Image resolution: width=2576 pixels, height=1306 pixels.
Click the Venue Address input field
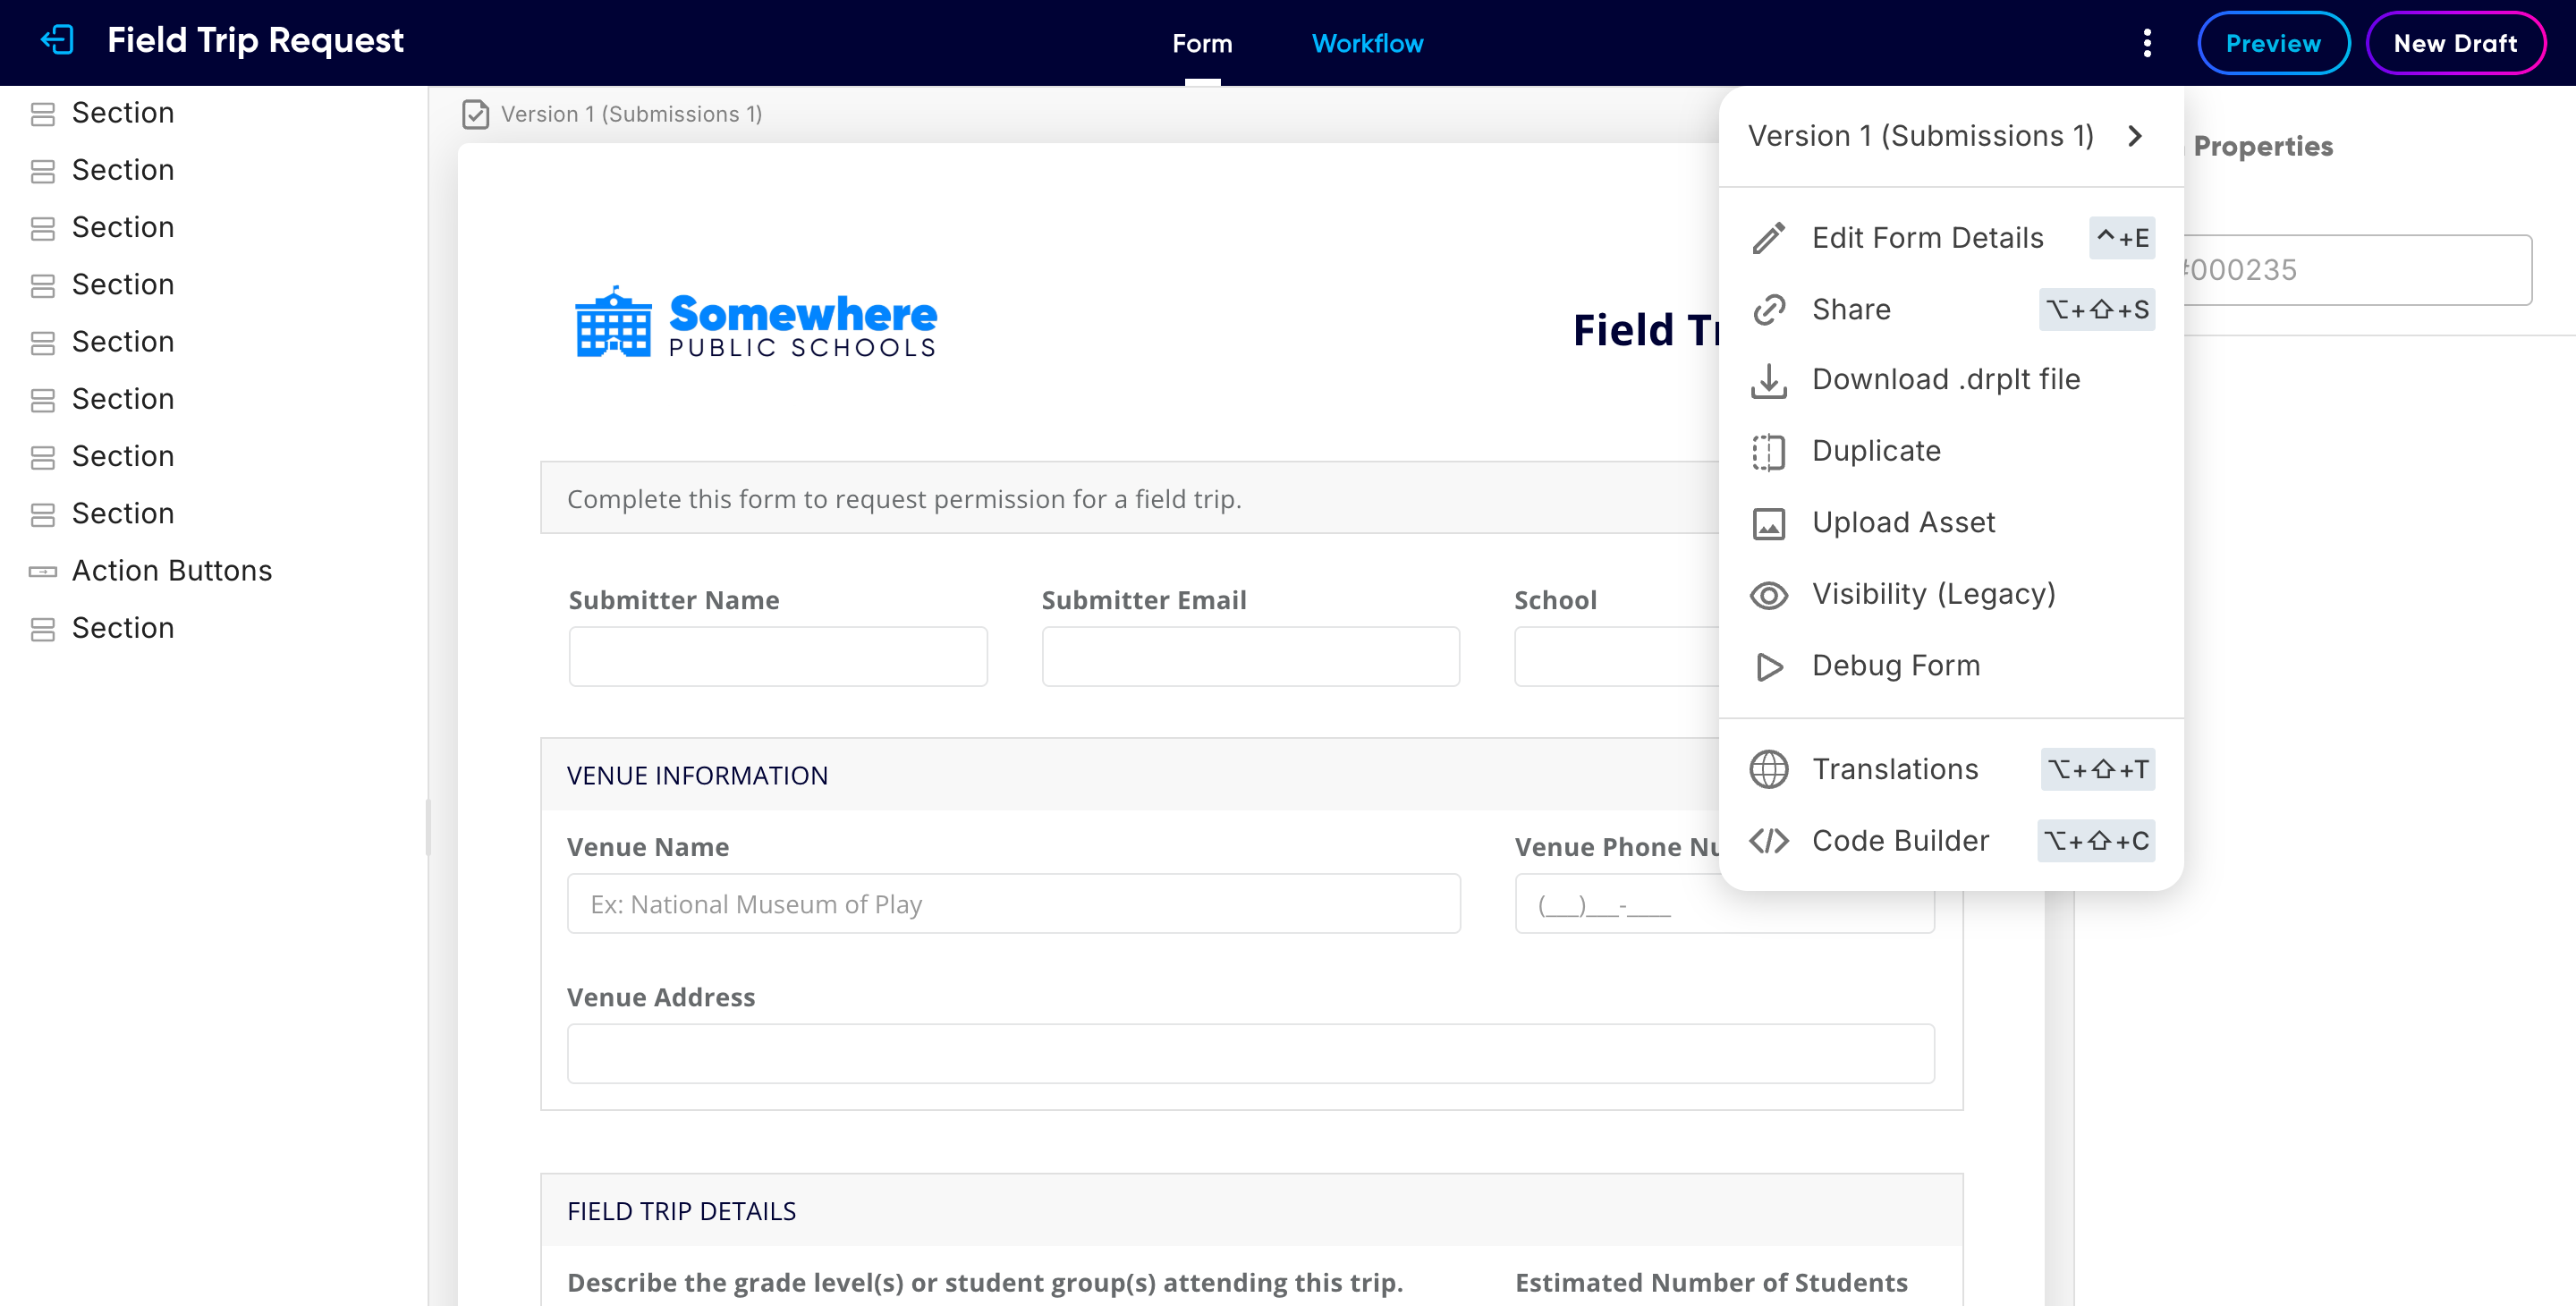tap(1250, 1054)
